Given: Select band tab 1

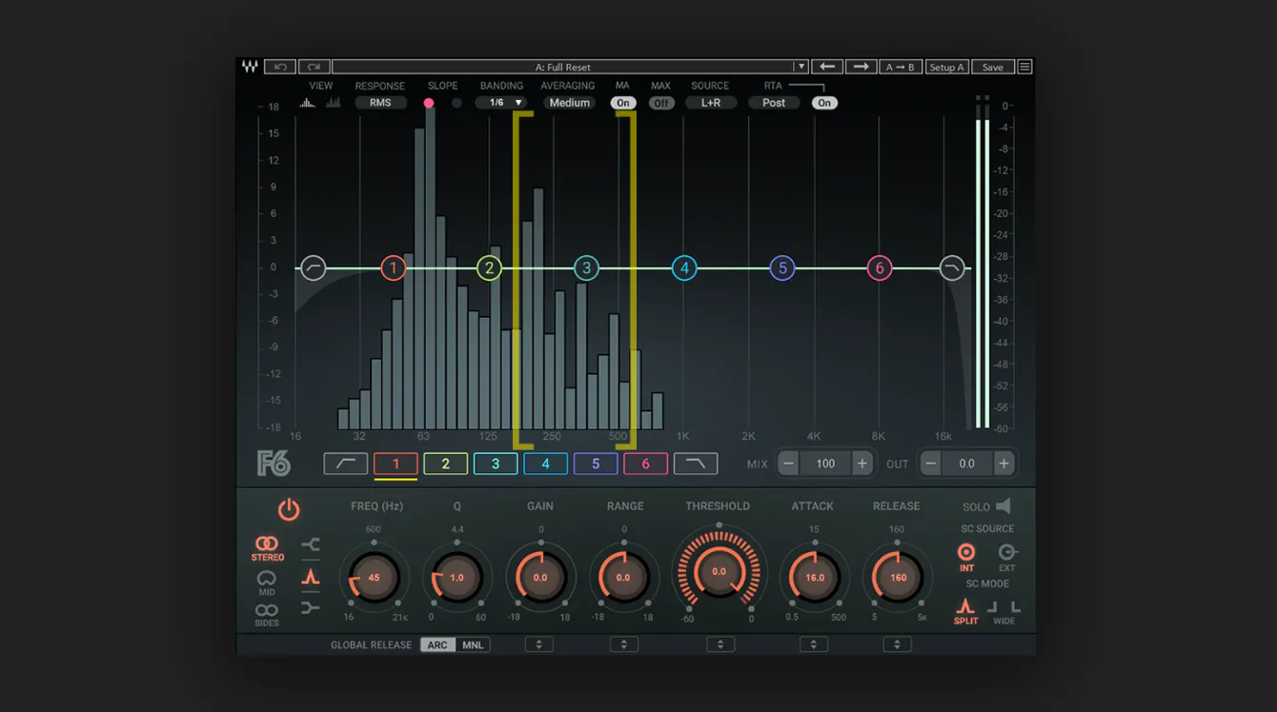Looking at the screenshot, I should [395, 464].
